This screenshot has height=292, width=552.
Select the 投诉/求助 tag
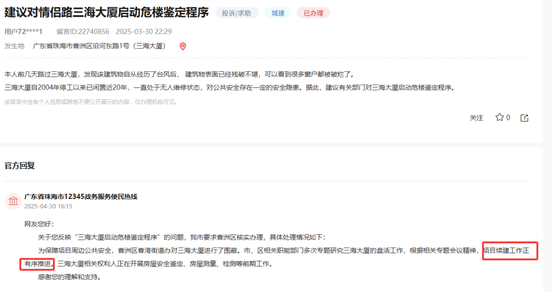(237, 13)
